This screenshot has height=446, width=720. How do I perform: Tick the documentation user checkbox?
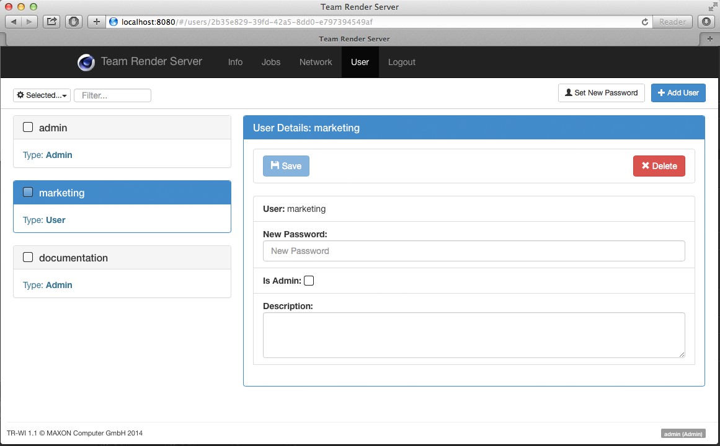[x=28, y=258]
